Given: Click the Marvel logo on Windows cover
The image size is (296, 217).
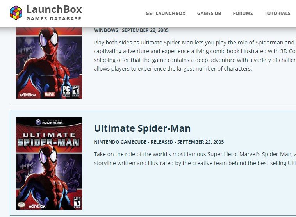Looking at the screenshot, I should click(x=50, y=94).
